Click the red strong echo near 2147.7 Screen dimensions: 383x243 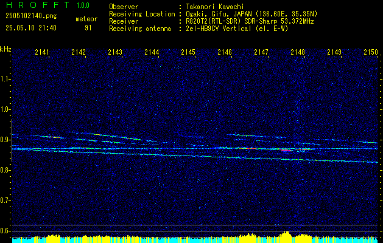286,151
